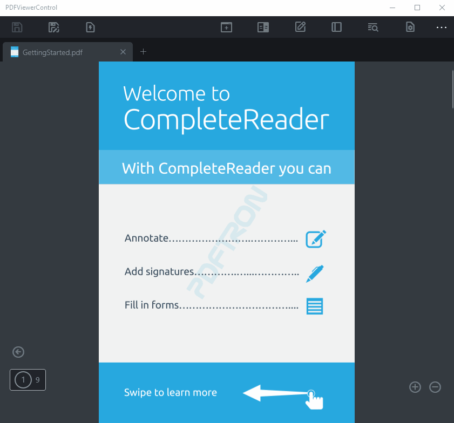This screenshot has height=423, width=454.
Task: Open the page view mode options
Action: [x=263, y=27]
